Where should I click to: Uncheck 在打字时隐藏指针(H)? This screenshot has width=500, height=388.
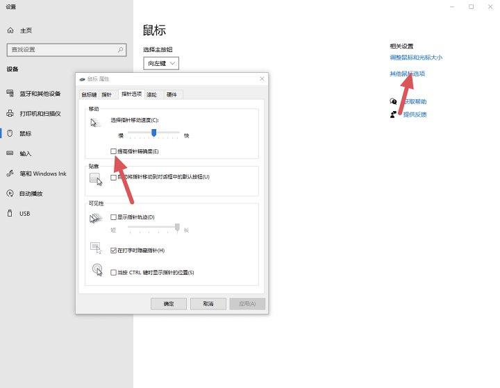click(113, 251)
